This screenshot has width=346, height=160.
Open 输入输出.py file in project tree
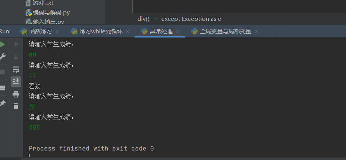pyautogui.click(x=48, y=22)
